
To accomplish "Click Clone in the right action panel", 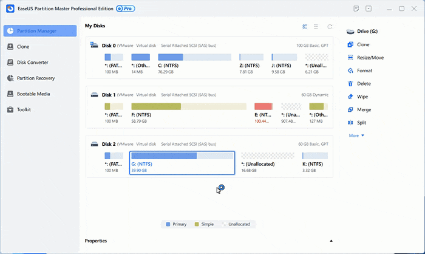I will 363,45.
